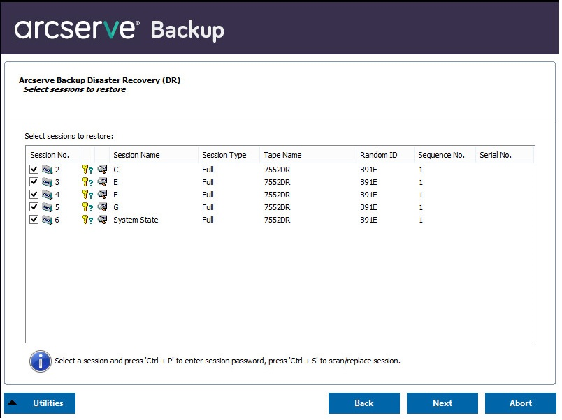Go to the previous step with Back
The image size is (562, 420).
point(363,403)
